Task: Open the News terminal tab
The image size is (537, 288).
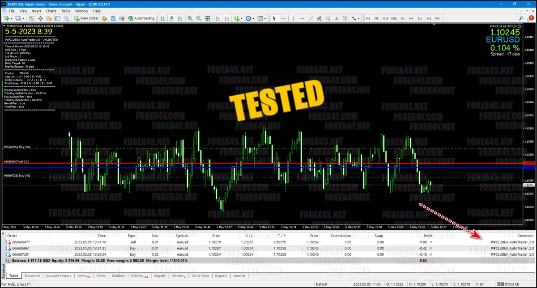Action: pyautogui.click(x=83, y=276)
